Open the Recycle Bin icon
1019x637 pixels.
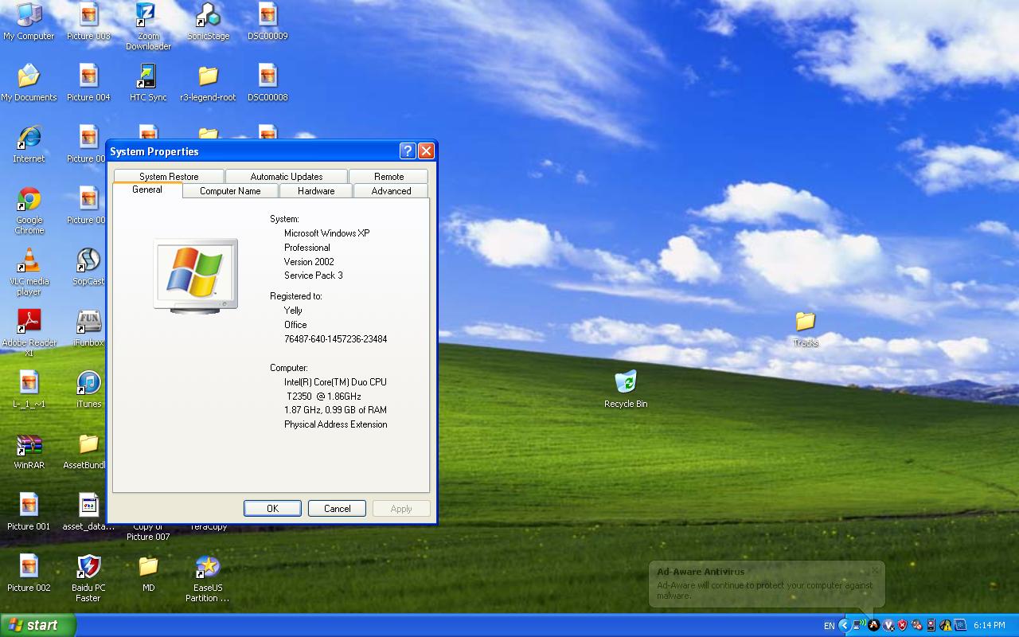pos(626,389)
